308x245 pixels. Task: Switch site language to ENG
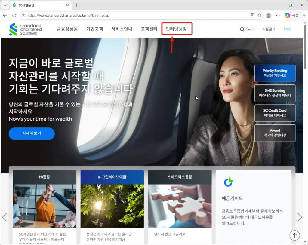pyautogui.click(x=287, y=29)
